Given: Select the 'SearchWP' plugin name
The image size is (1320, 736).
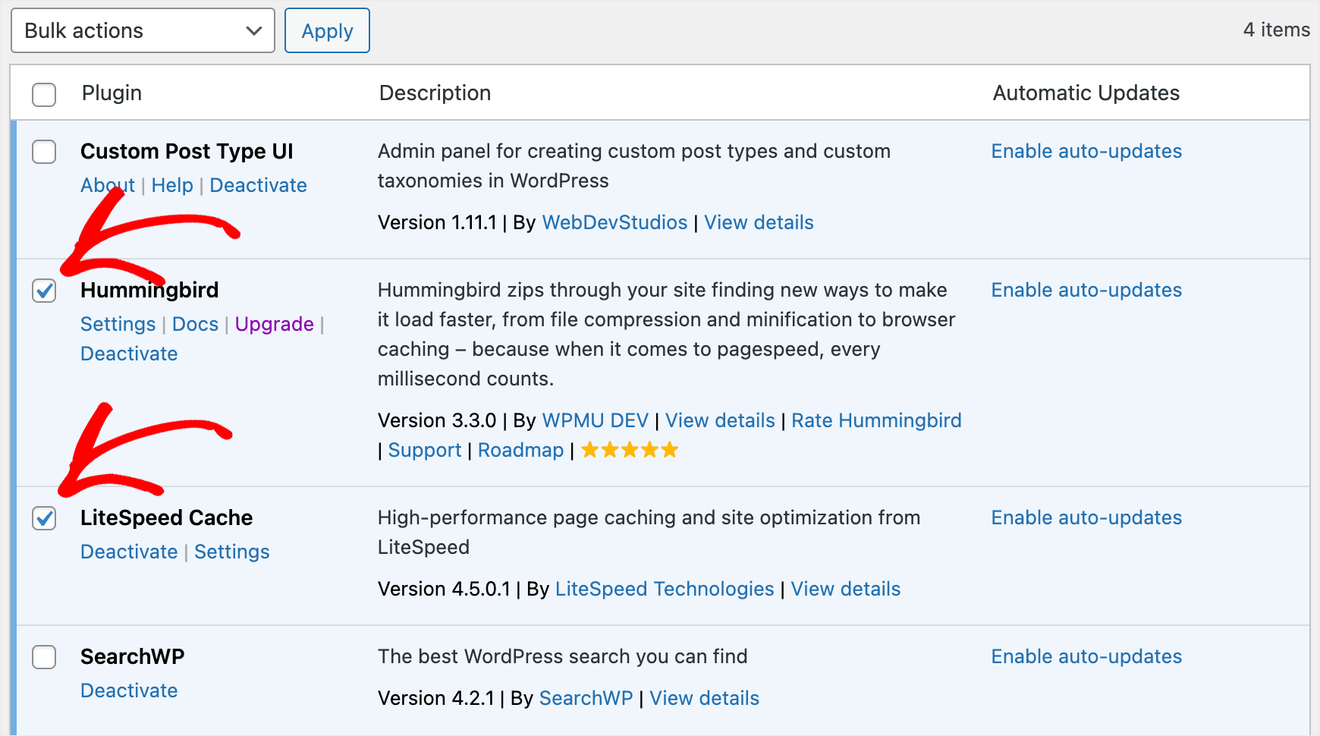Looking at the screenshot, I should [x=132, y=656].
